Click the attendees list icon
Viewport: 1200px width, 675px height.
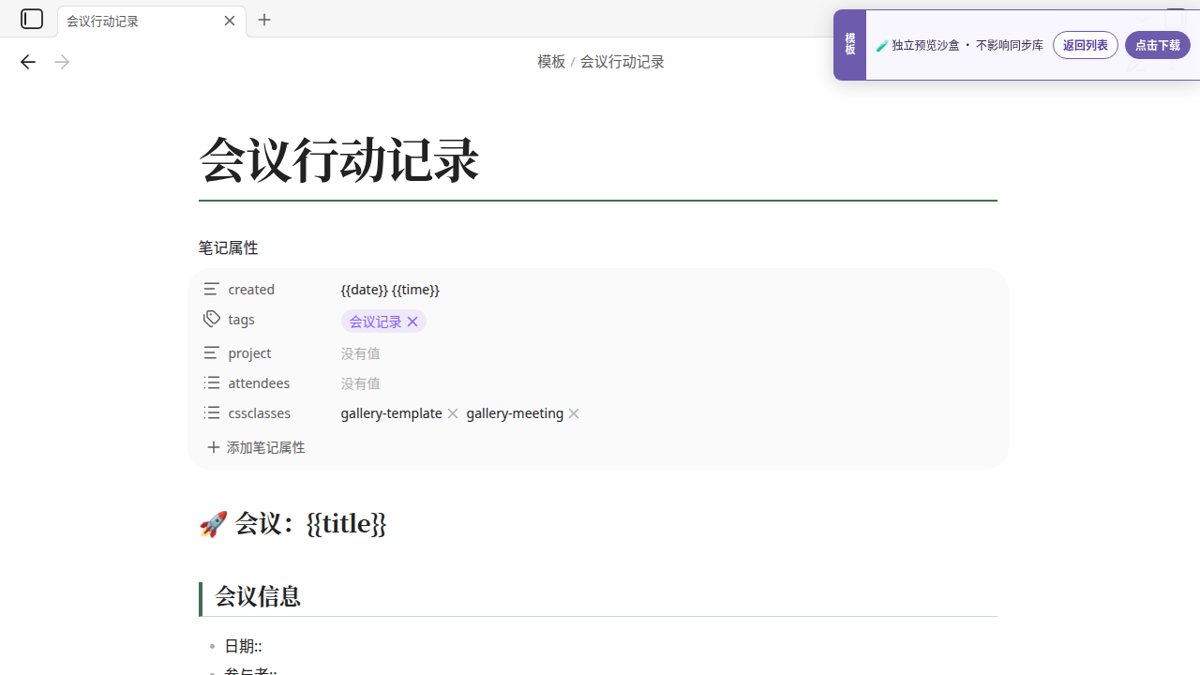212,382
